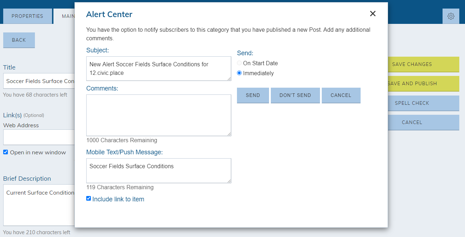Click the Send button

click(253, 95)
